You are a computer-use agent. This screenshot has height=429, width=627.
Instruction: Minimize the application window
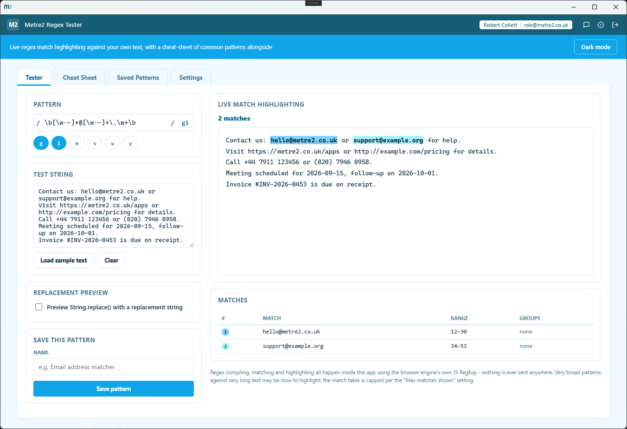coord(574,7)
